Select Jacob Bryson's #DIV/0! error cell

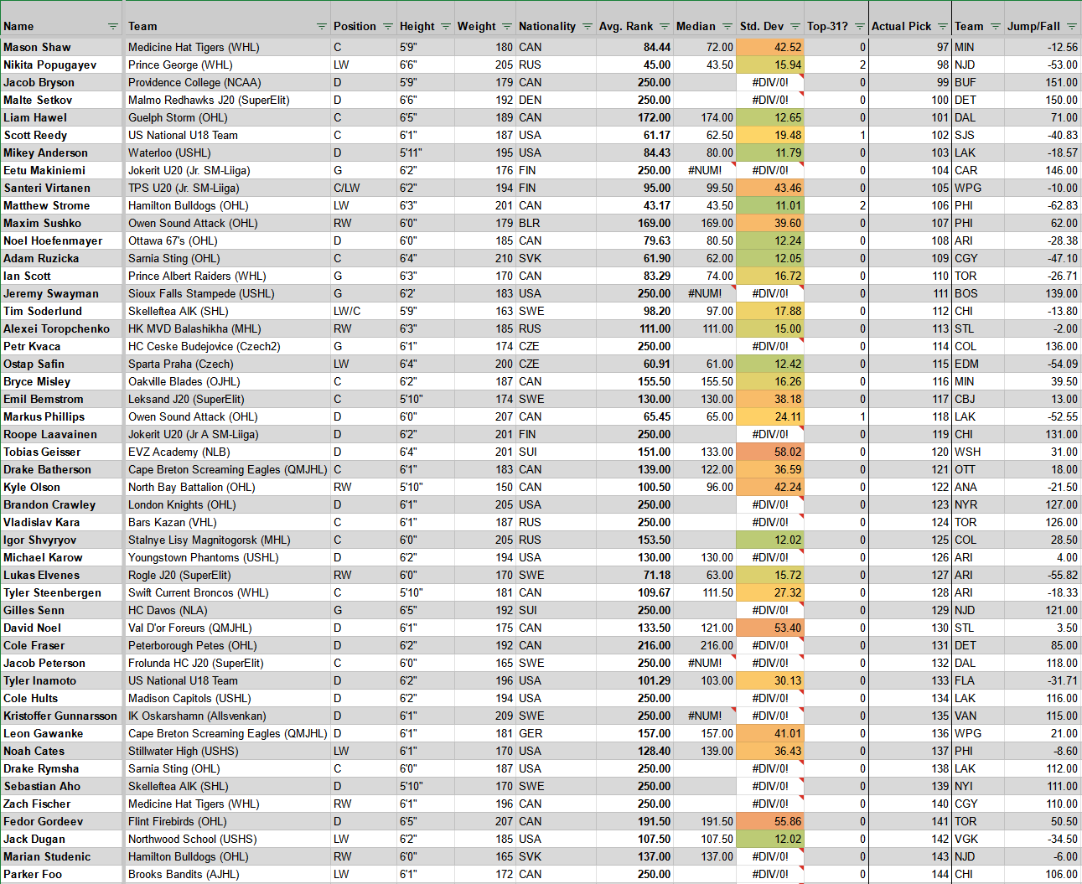[x=769, y=82]
